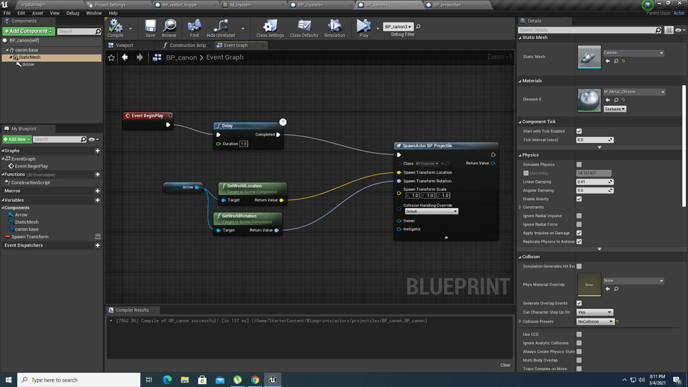688x387 pixels.
Task: Open the Collision Handling Override dropdown
Action: coord(431,211)
